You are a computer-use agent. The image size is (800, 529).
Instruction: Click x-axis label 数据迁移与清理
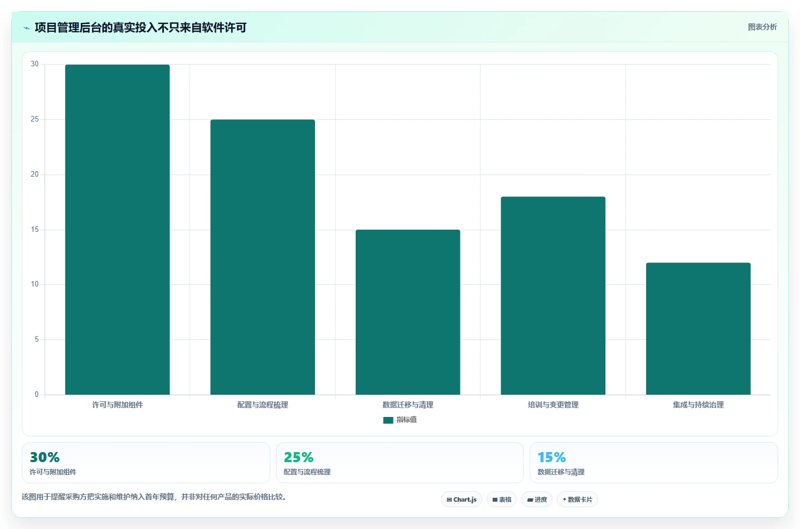[408, 405]
